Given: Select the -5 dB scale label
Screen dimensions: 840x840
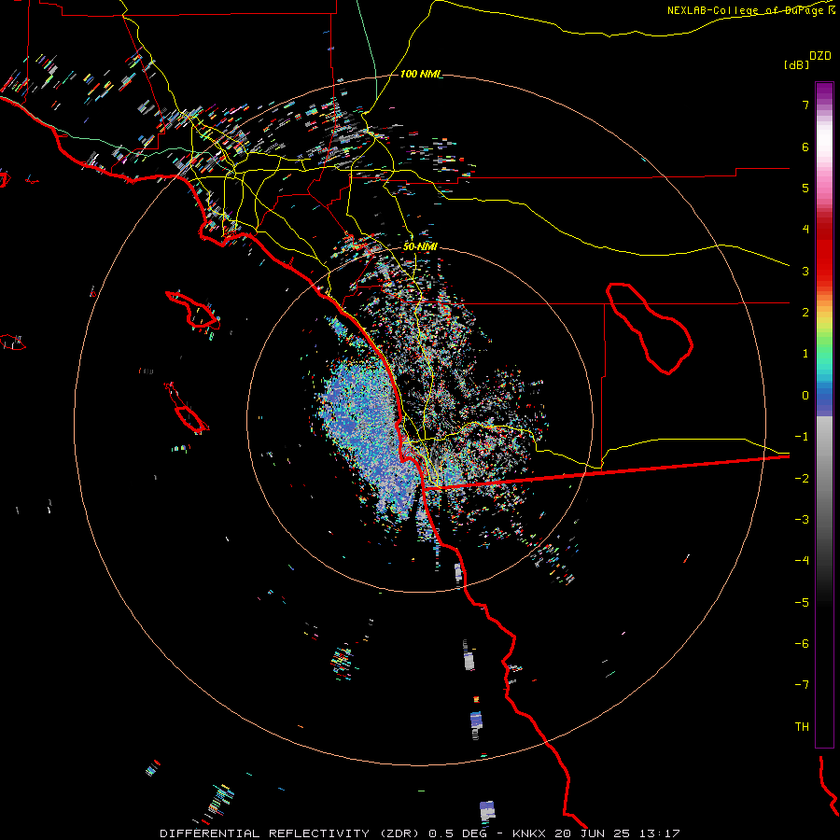Looking at the screenshot, I should [x=802, y=602].
